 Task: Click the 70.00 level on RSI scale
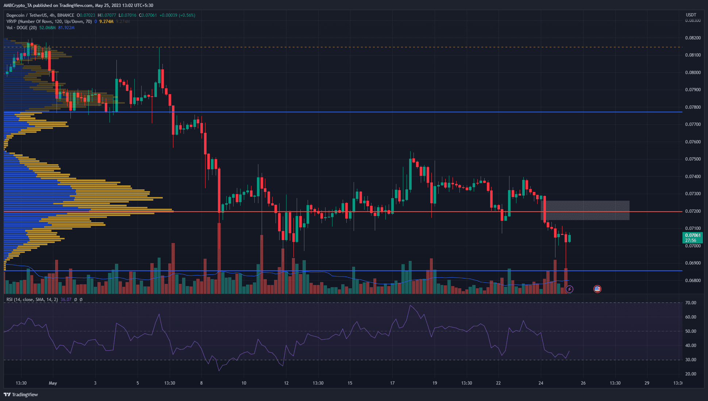pyautogui.click(x=690, y=303)
